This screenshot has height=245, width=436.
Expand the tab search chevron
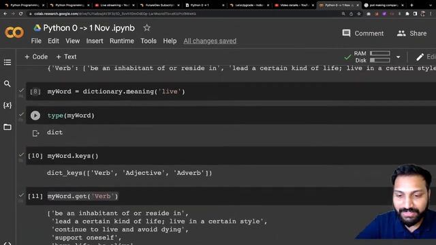pos(431,5)
